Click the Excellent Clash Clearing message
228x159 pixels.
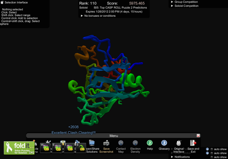tap(74, 133)
